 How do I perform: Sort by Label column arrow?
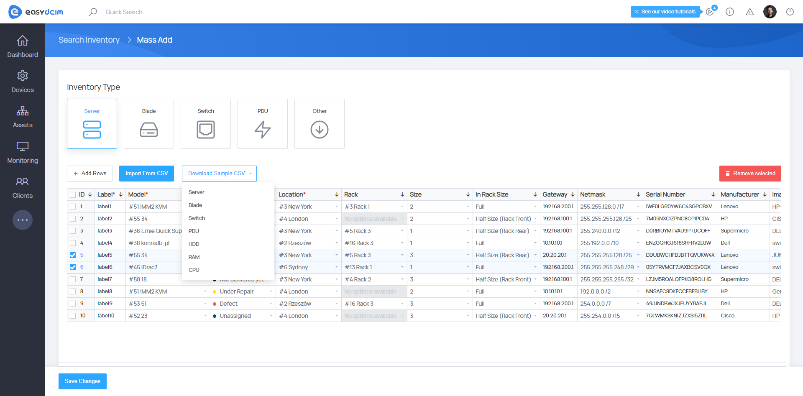tap(121, 194)
